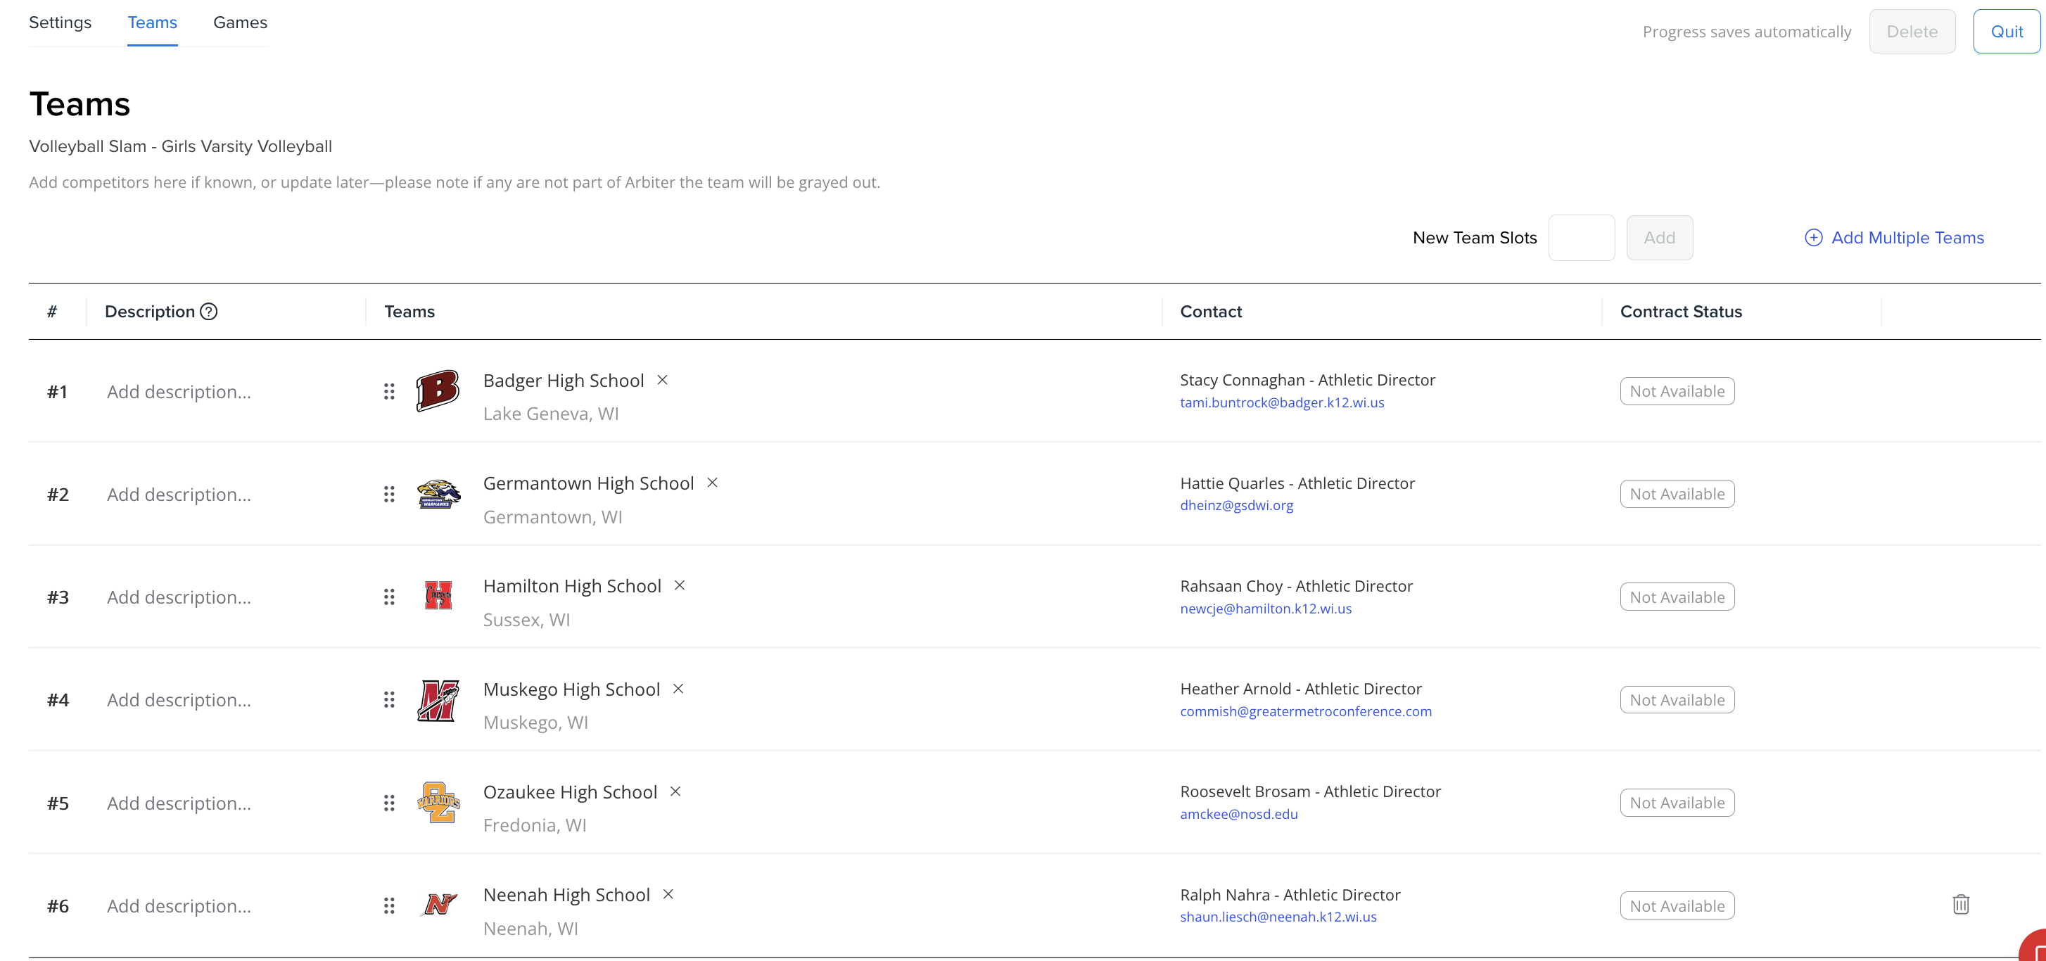
Task: Remove Germantown High School with the X
Action: tap(713, 483)
